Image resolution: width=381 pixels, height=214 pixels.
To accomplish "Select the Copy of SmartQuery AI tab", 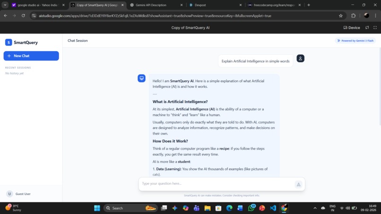I will pos(97,5).
